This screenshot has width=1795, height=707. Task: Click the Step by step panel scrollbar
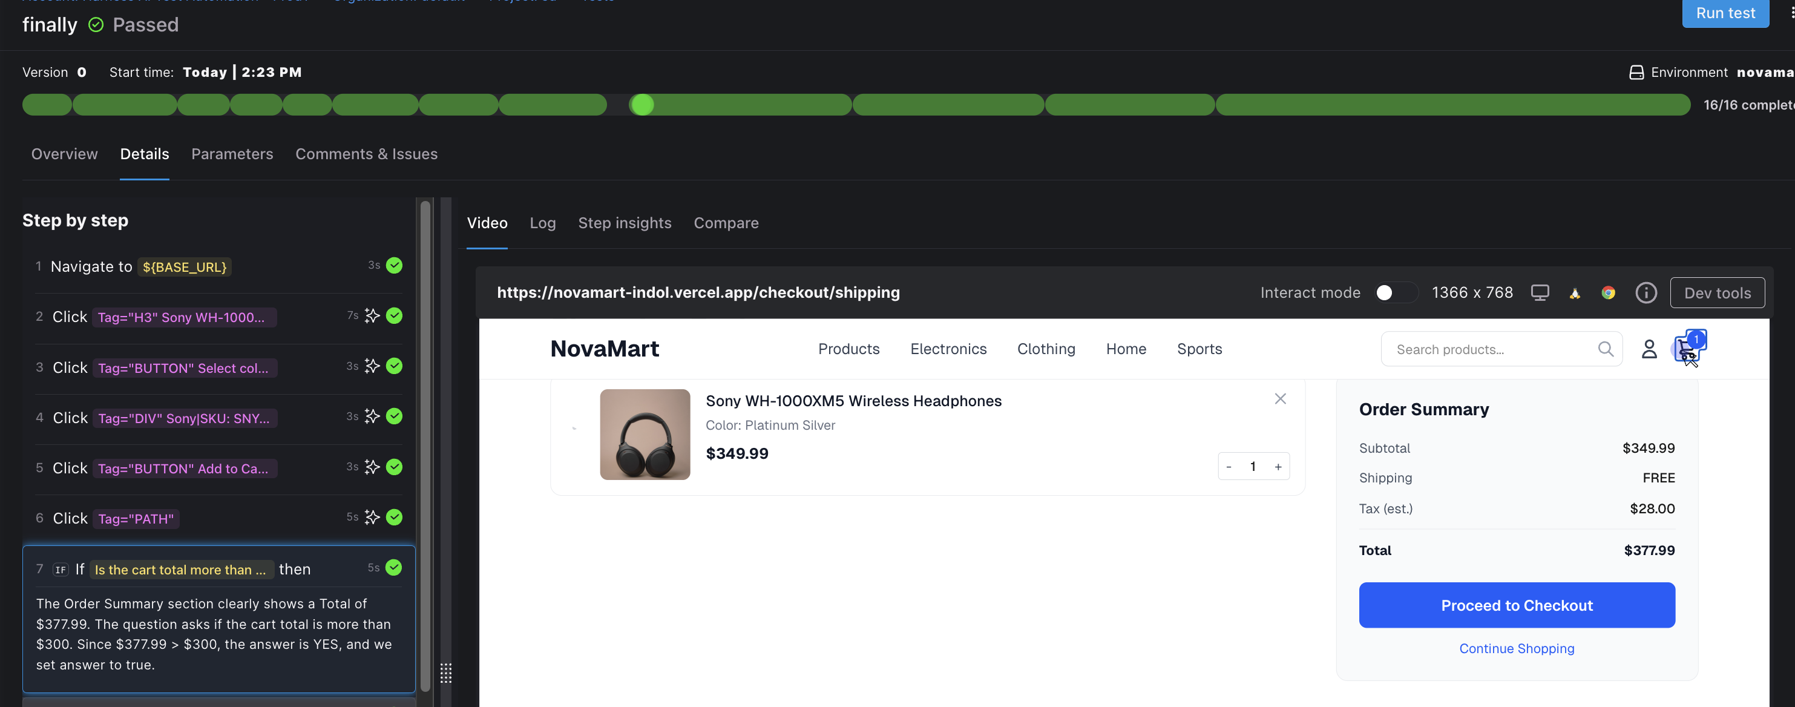tap(425, 446)
